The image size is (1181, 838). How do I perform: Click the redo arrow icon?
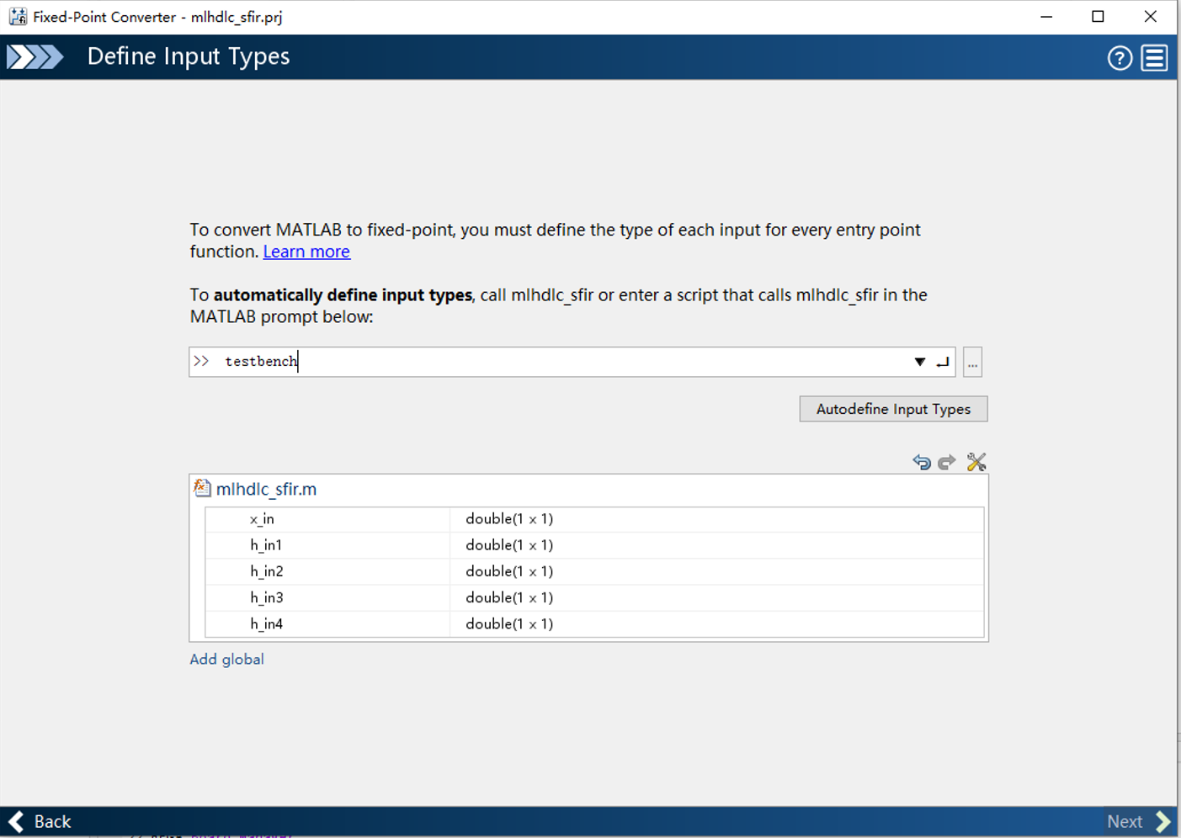pyautogui.click(x=947, y=462)
